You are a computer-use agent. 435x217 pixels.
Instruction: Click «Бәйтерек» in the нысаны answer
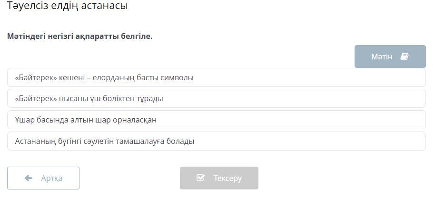point(36,99)
